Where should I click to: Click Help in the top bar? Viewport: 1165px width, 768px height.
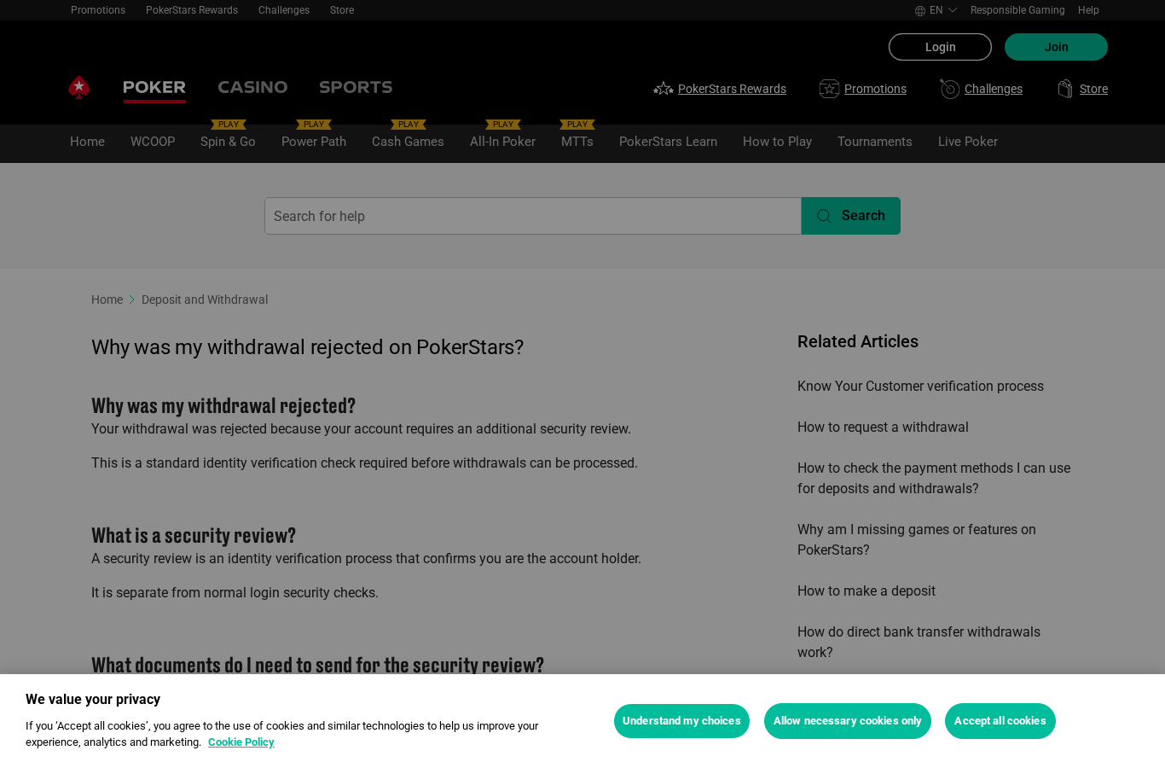coord(1088,10)
